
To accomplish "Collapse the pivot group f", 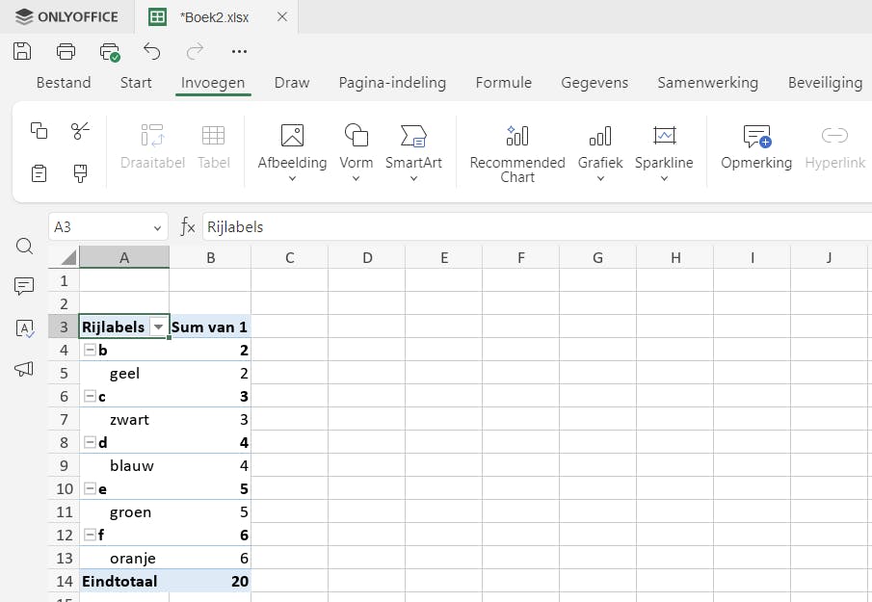I will tap(90, 536).
